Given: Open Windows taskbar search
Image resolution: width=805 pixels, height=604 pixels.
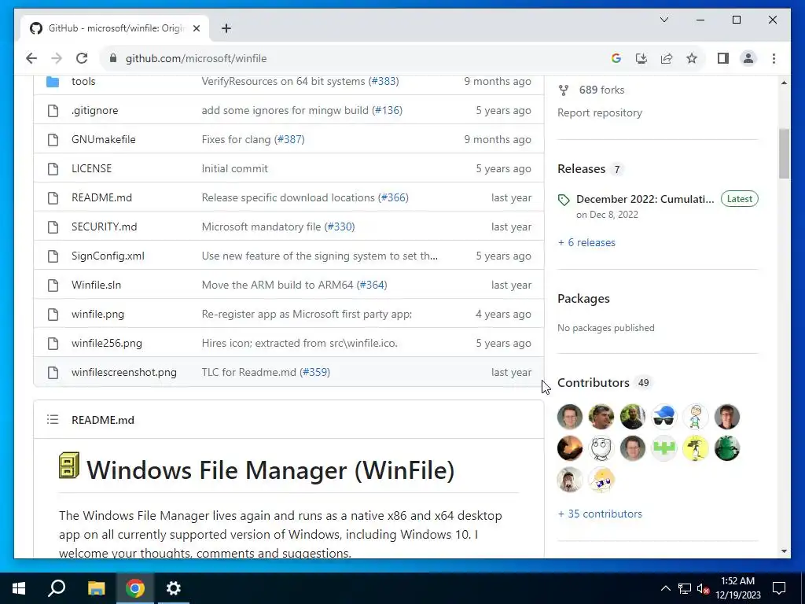Looking at the screenshot, I should click(57, 588).
